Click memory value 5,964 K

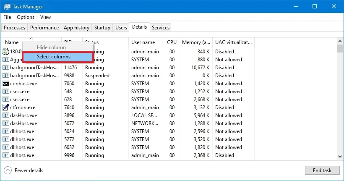[x=202, y=115]
